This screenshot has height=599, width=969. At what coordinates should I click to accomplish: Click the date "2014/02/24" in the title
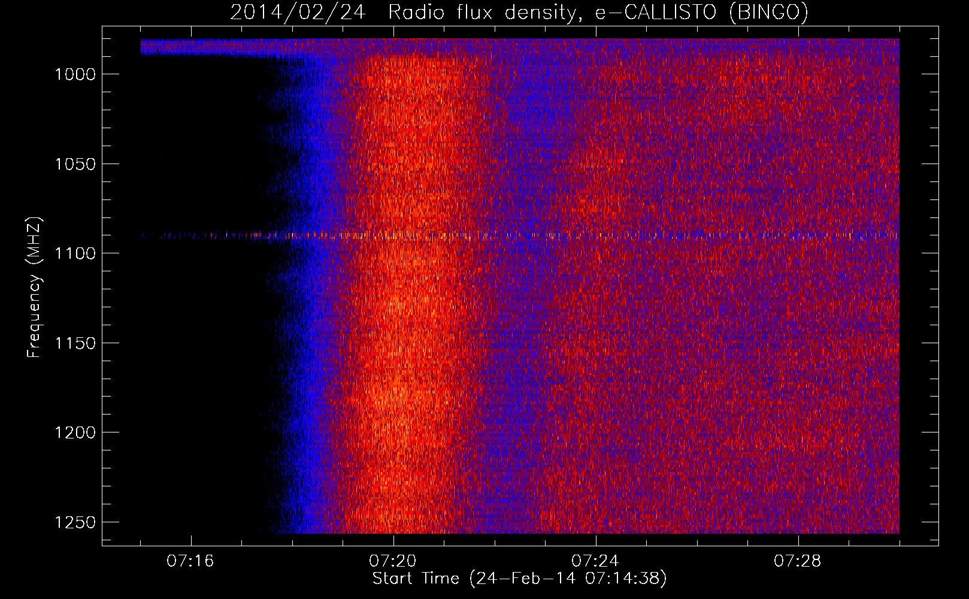tap(298, 13)
